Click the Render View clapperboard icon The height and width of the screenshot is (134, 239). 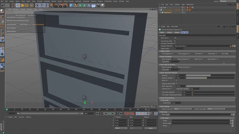pos(56,6)
